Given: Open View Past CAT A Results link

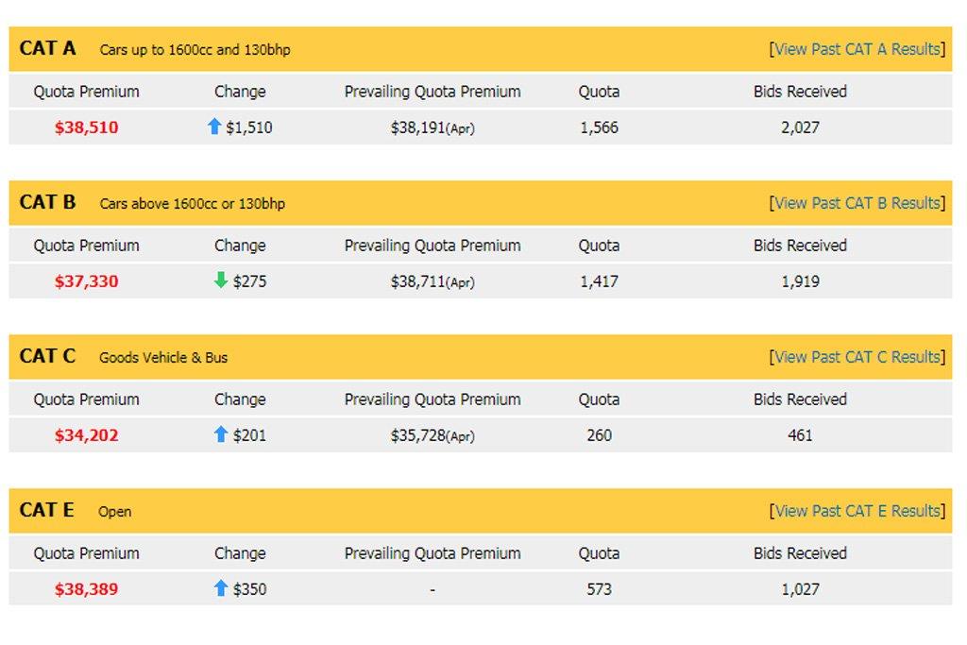Looking at the screenshot, I should pos(857,49).
